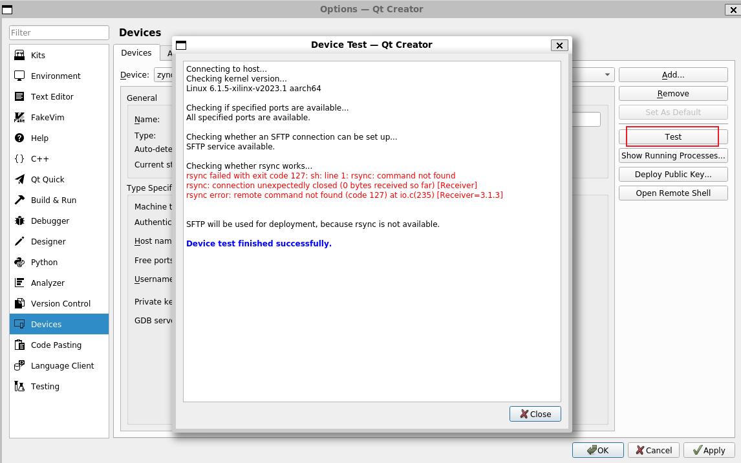The height and width of the screenshot is (463, 741).
Task: Click Apply in the Options window
Action: (709, 450)
